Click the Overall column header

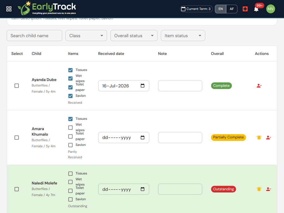tap(217, 54)
